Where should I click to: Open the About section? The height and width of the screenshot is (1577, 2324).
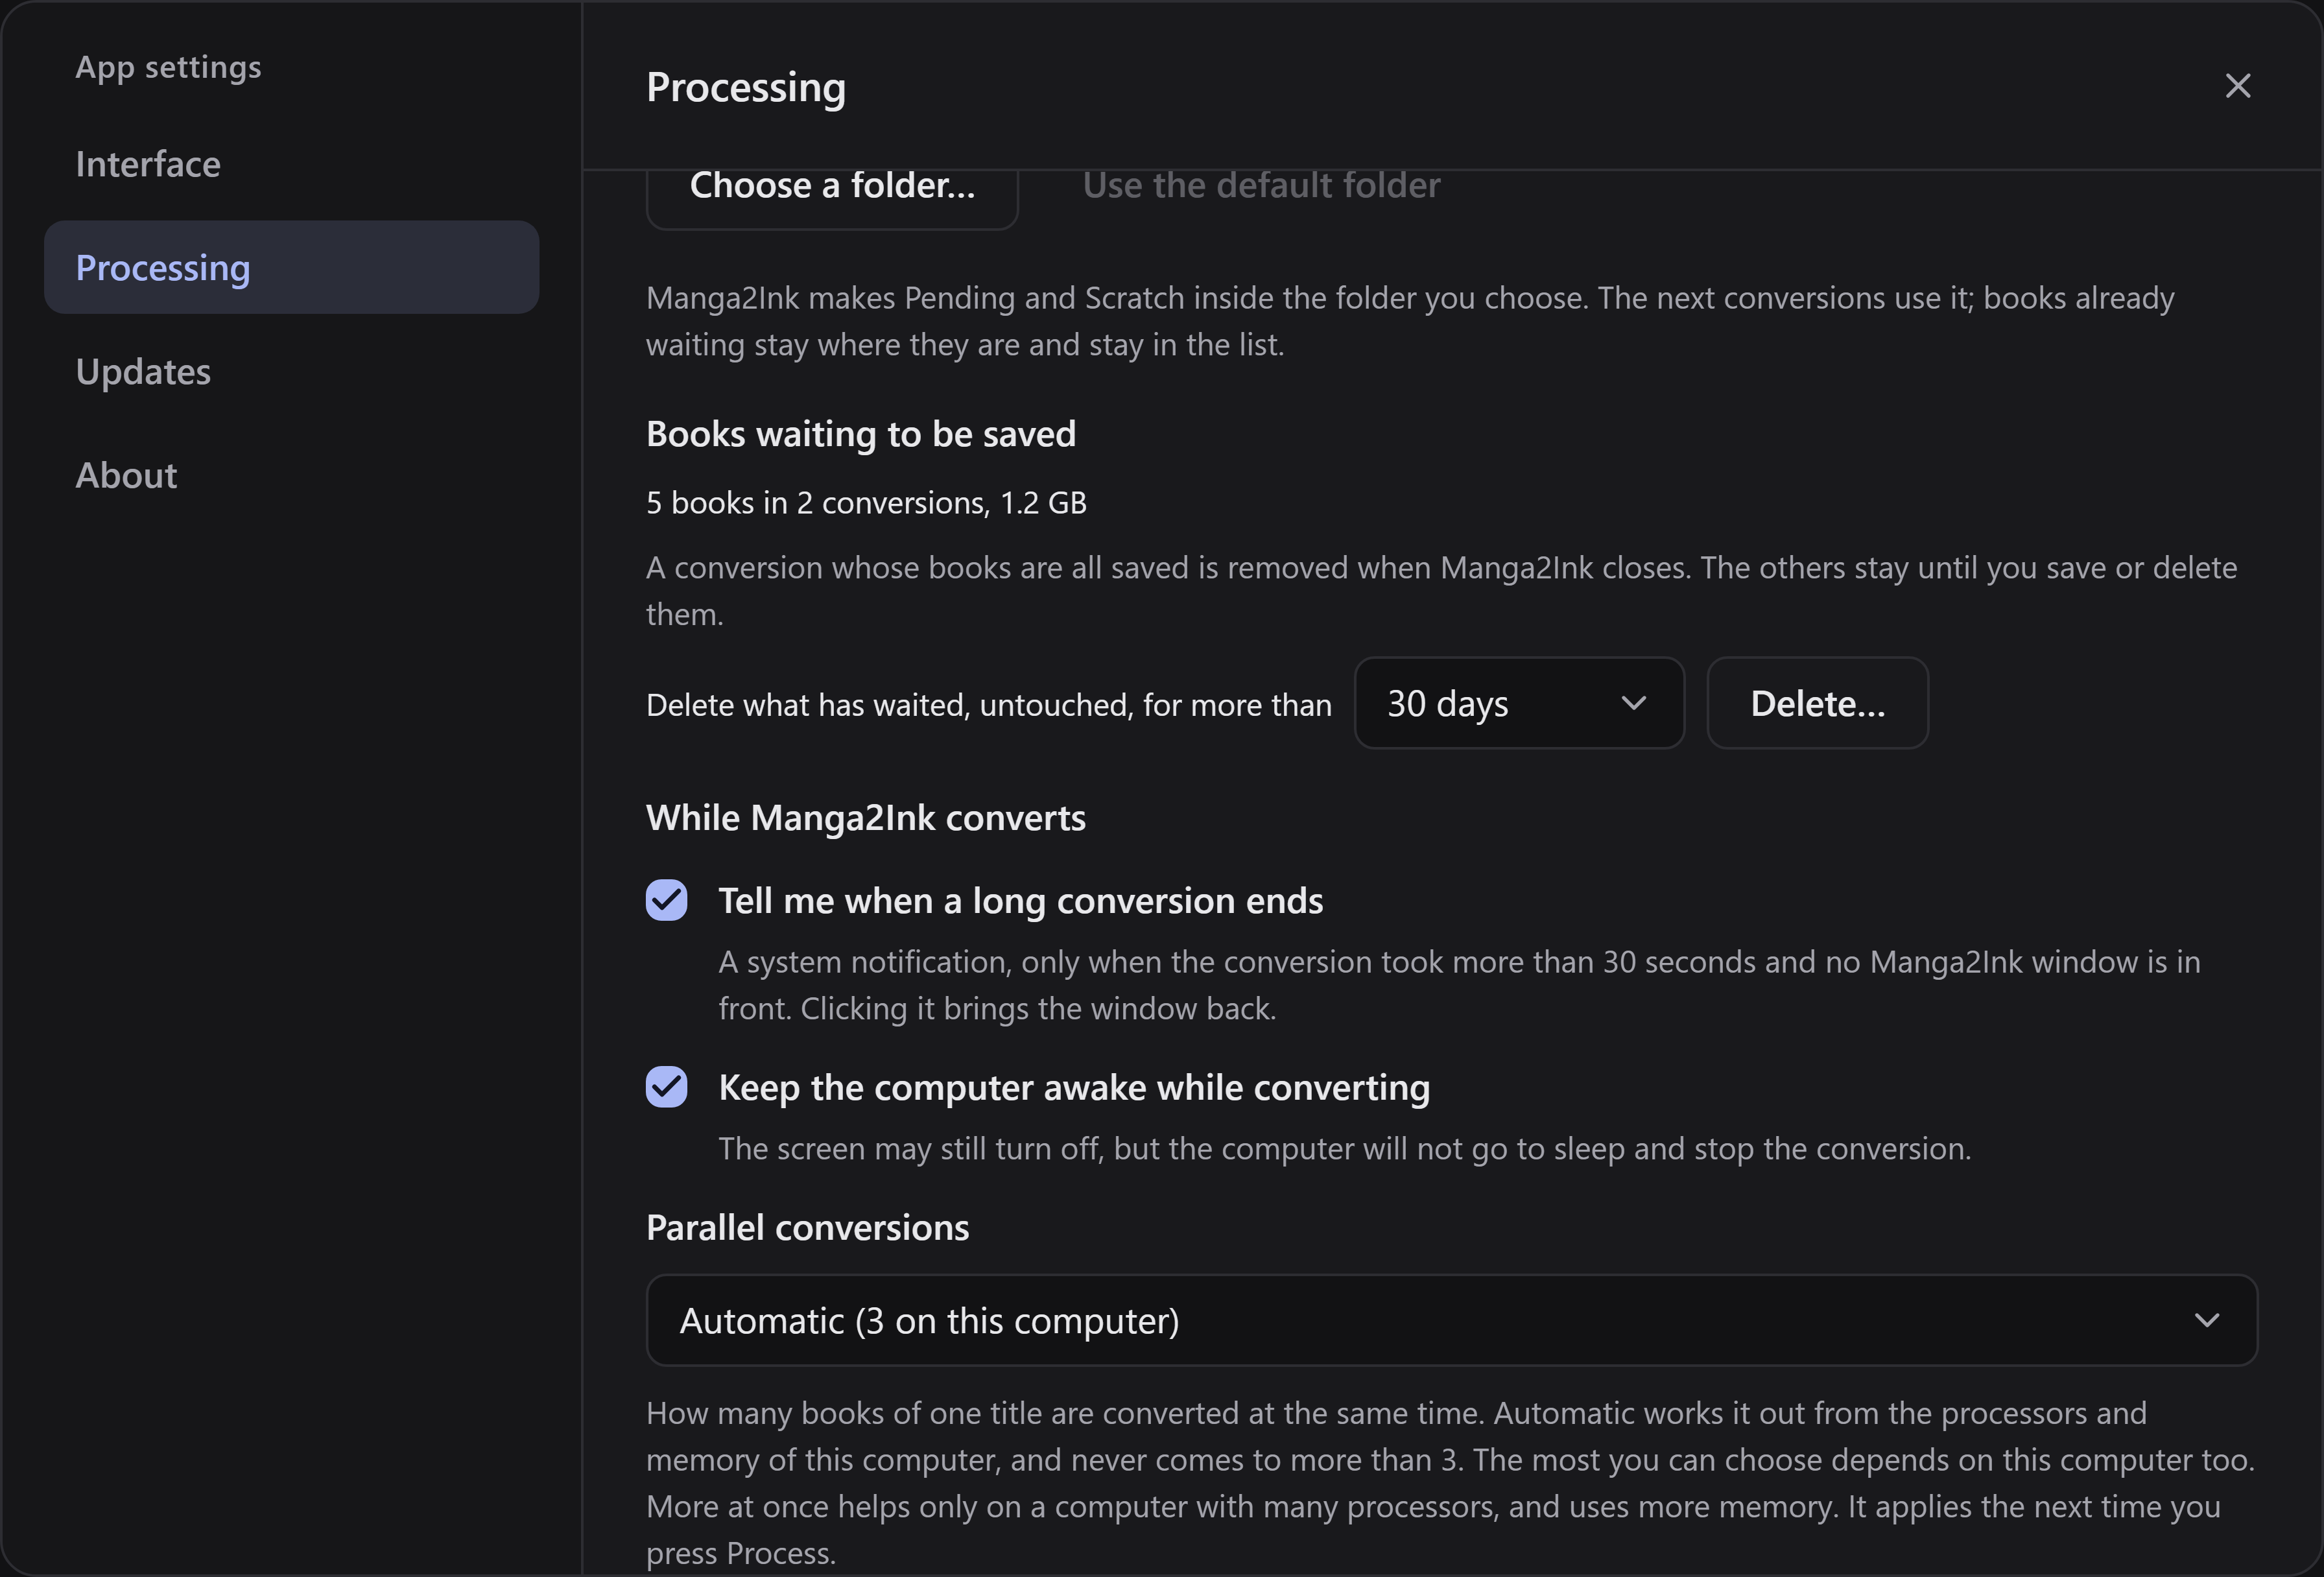pyautogui.click(x=291, y=475)
